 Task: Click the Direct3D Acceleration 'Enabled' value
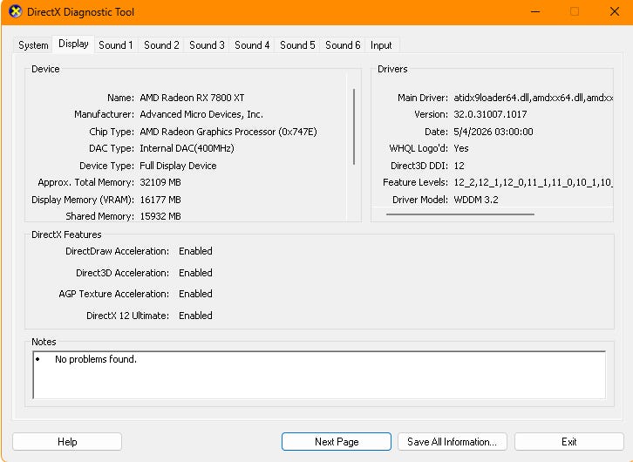(x=195, y=273)
